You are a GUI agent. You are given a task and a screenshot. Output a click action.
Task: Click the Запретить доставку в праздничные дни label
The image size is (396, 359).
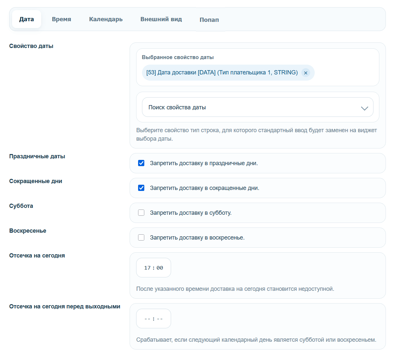[204, 163]
